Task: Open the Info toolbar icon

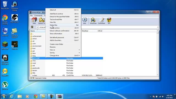Action: [84, 21]
